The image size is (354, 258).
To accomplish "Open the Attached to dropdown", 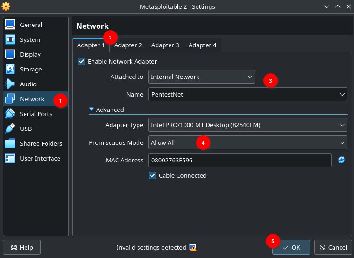I will click(x=201, y=77).
